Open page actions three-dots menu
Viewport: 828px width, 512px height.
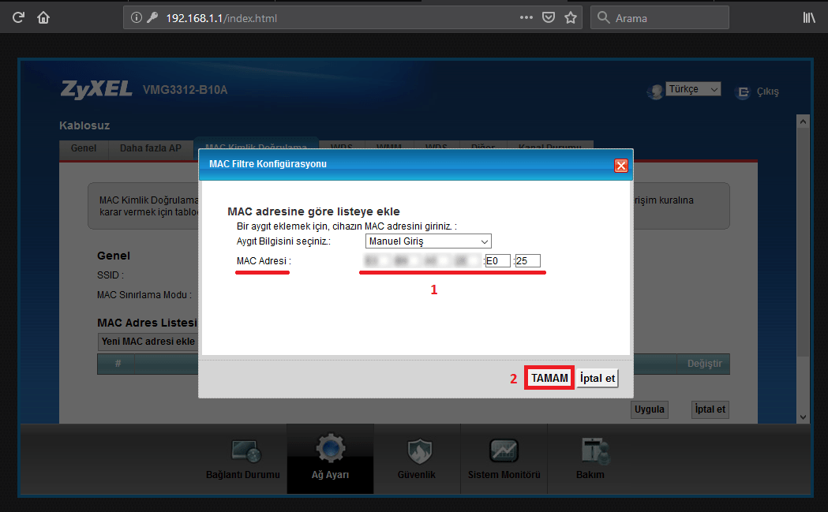point(526,17)
